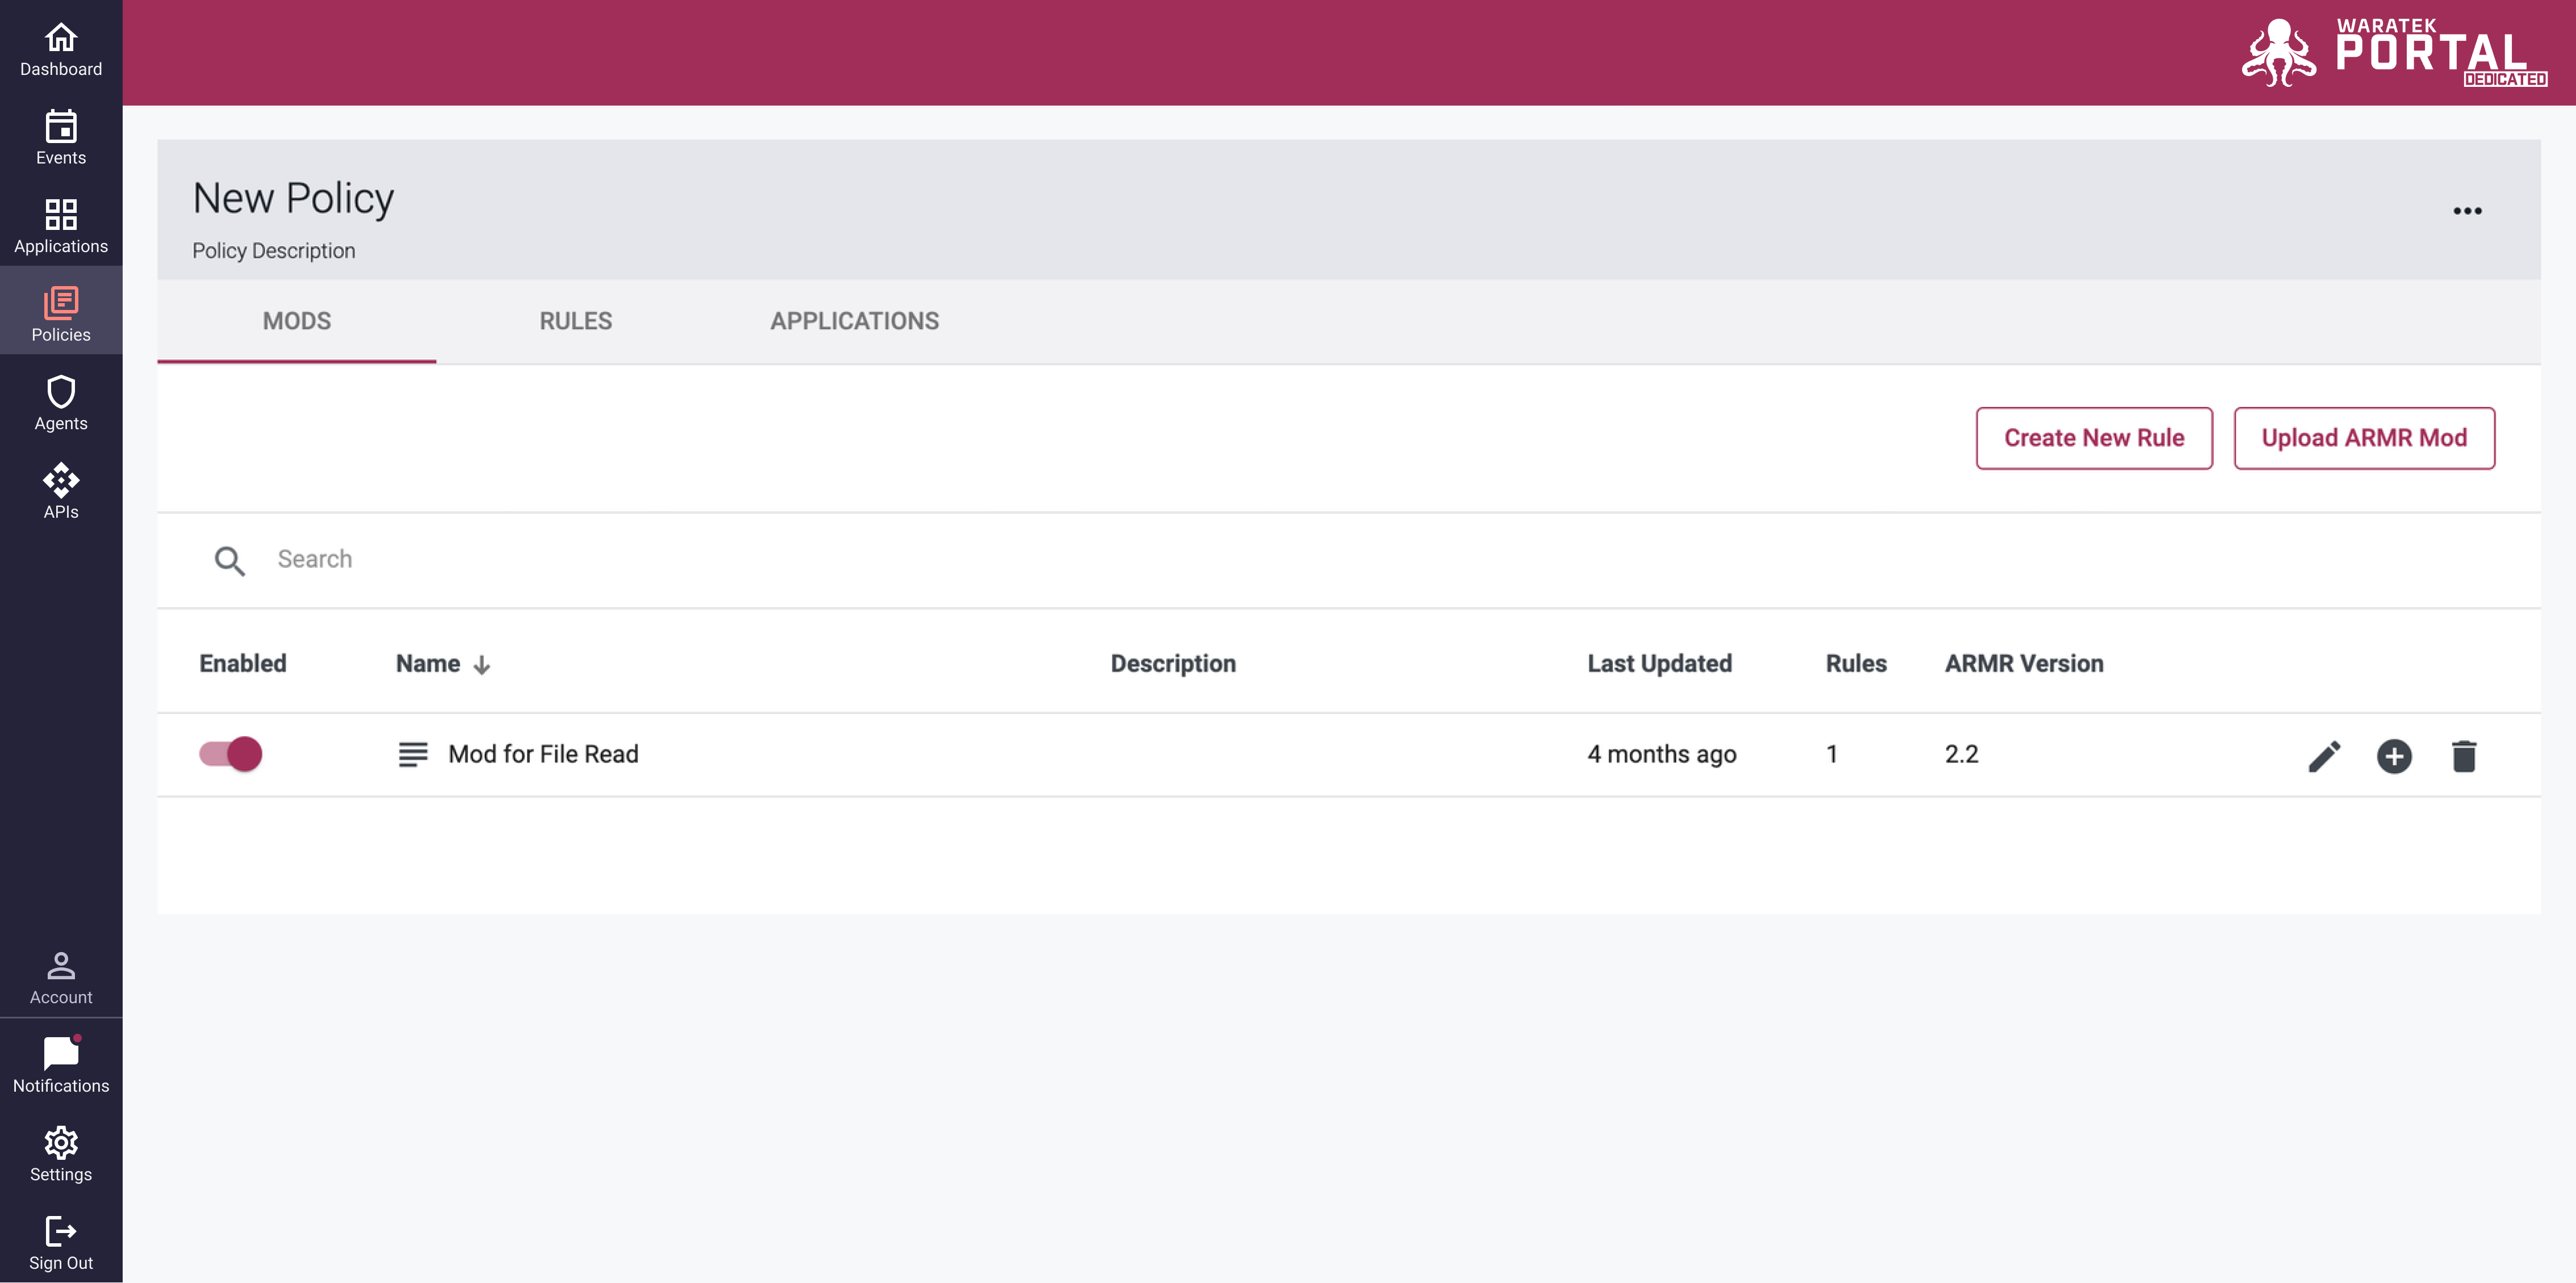The height and width of the screenshot is (1283, 2576).
Task: Switch to the RULES tab
Action: [x=576, y=321]
